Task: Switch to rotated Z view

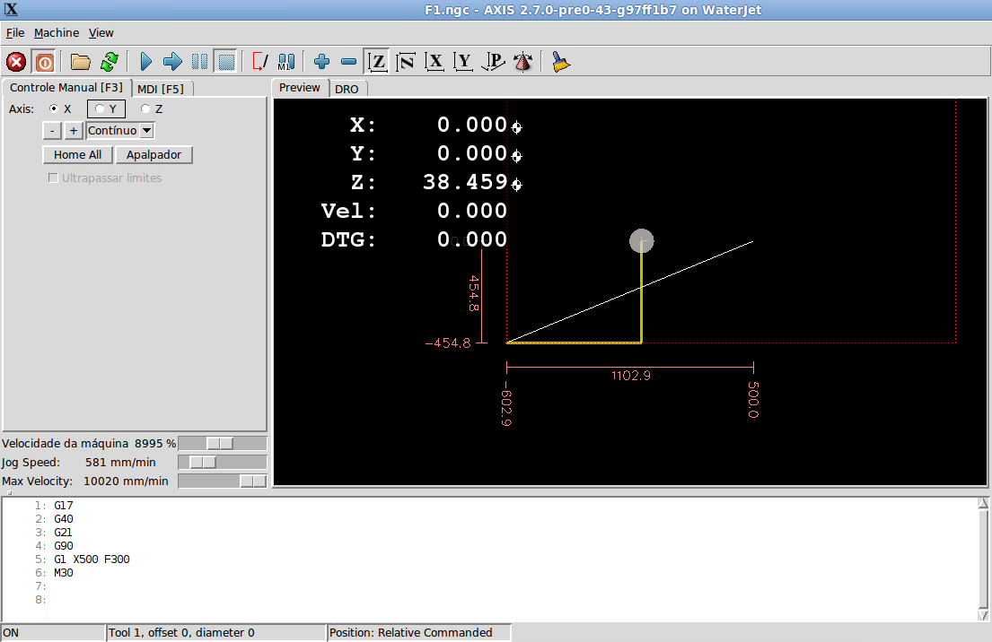Action: pos(406,62)
